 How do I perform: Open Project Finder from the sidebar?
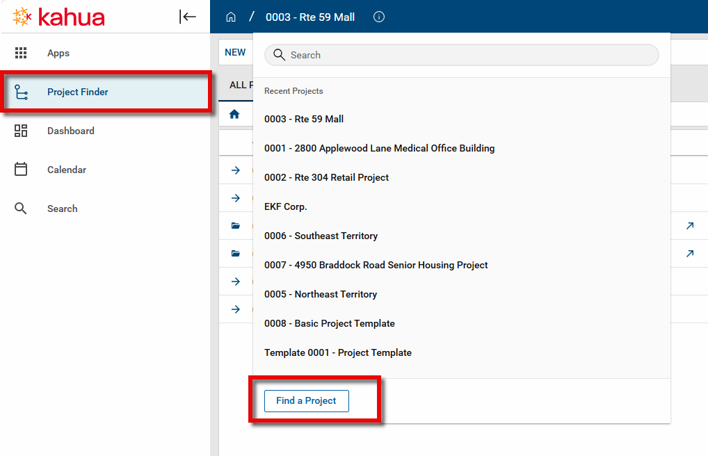pos(78,92)
